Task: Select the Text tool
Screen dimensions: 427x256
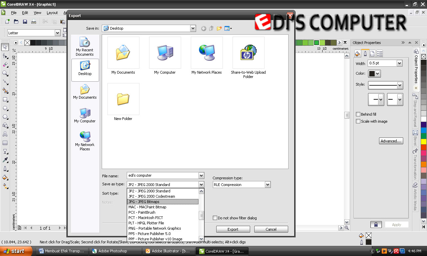Action: [5, 134]
